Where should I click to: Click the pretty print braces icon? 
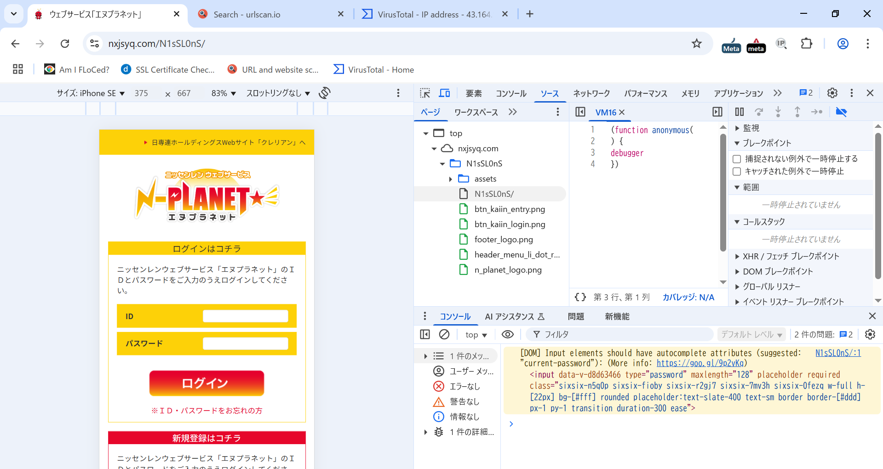pyautogui.click(x=580, y=297)
